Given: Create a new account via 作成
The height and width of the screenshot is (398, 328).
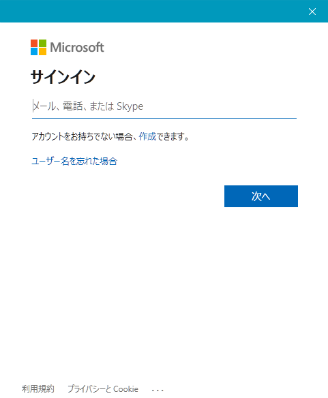Looking at the screenshot, I should [147, 136].
